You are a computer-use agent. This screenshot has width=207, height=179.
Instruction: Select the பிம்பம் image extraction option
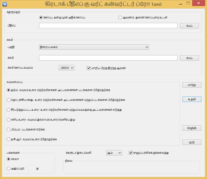[x=9, y=129]
